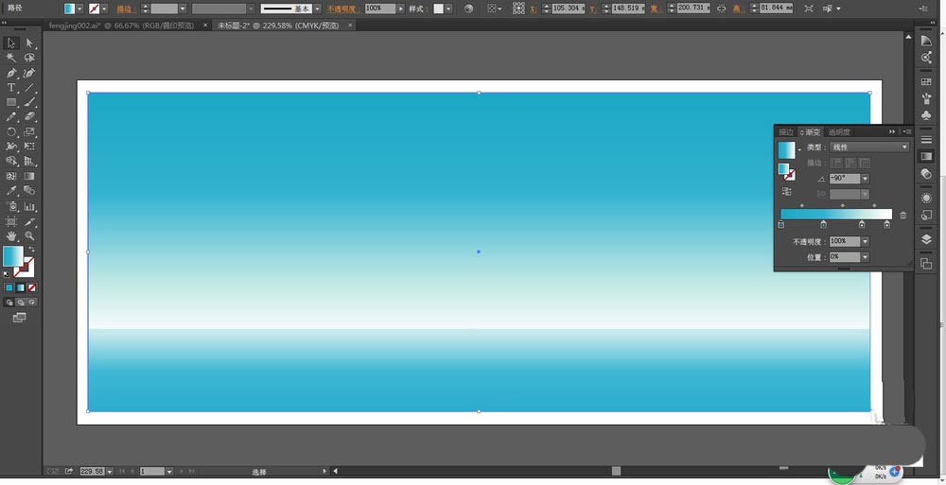
Task: Switch to the 渐变 panel tab
Action: (812, 132)
